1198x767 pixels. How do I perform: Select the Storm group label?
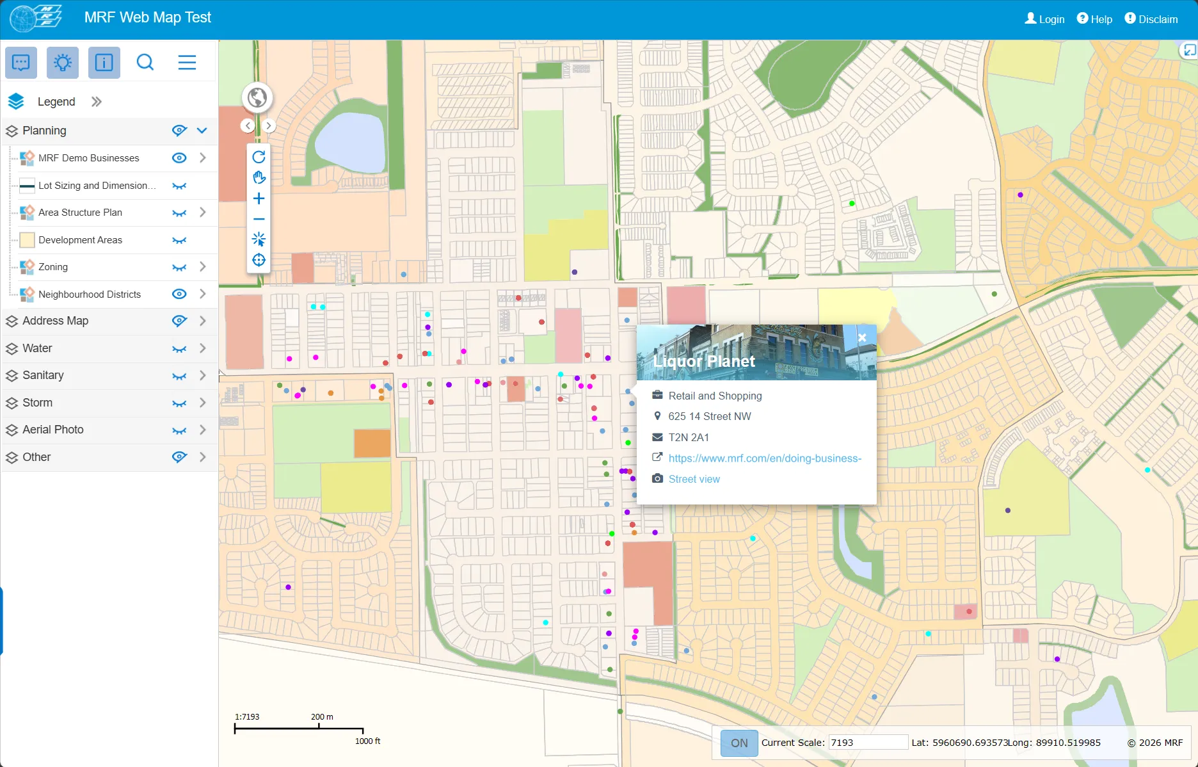click(x=37, y=403)
